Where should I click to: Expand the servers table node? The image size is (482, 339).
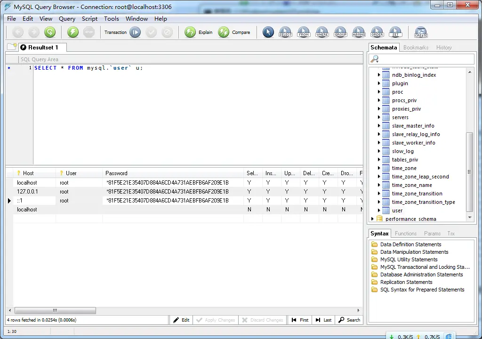379,117
